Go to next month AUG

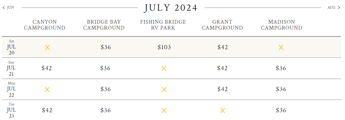[334, 8]
